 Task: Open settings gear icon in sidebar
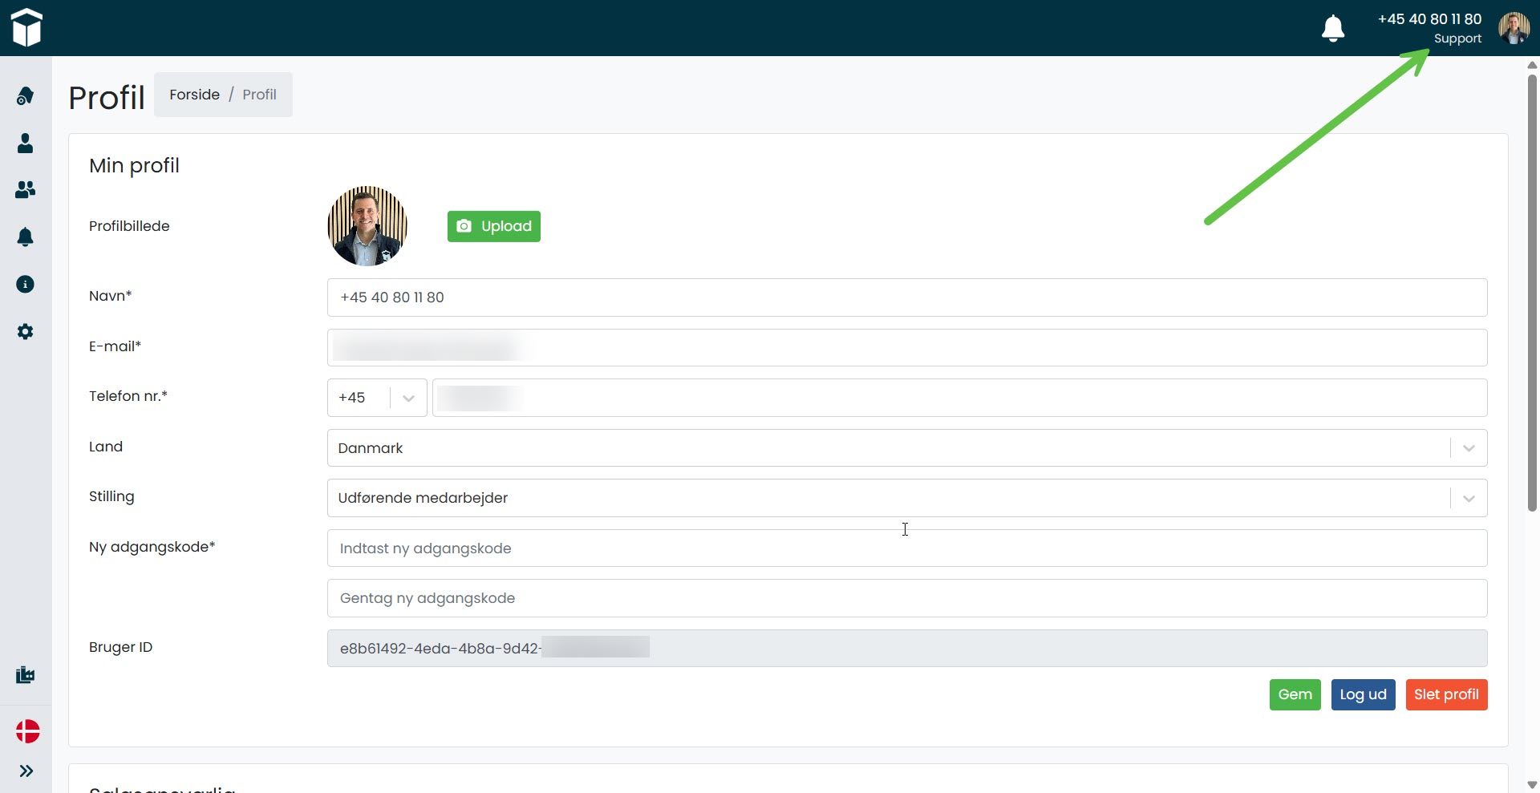(26, 332)
